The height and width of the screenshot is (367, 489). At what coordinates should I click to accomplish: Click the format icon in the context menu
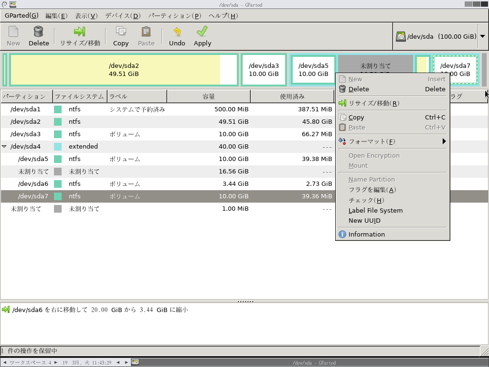coord(342,141)
